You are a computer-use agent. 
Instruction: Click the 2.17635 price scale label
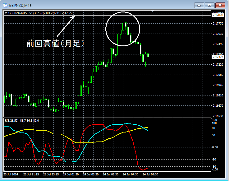218,34
